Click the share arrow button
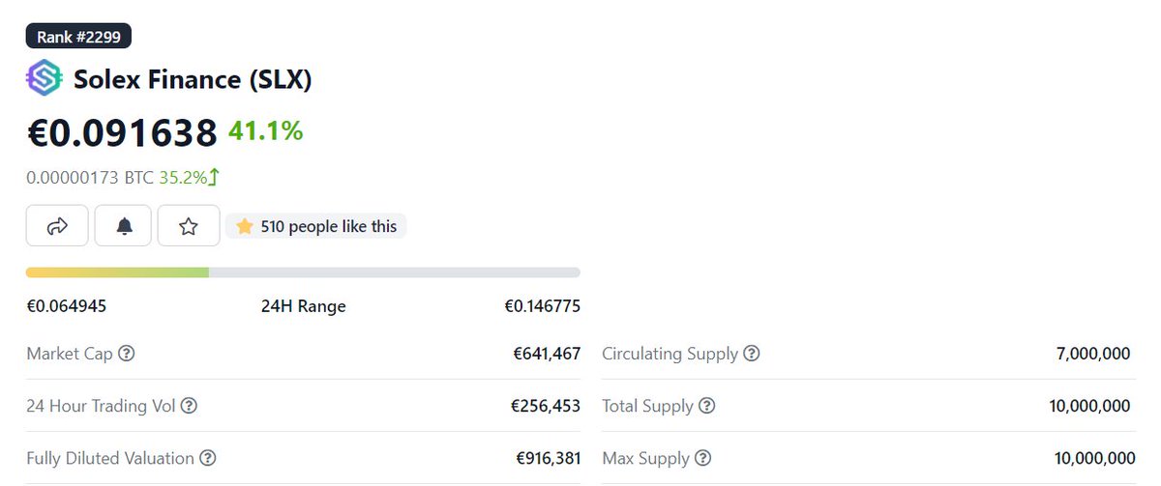This screenshot has height=486, width=1161. (x=57, y=226)
